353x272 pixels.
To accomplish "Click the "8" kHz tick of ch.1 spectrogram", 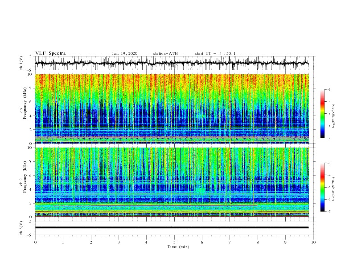I will coord(31,88).
